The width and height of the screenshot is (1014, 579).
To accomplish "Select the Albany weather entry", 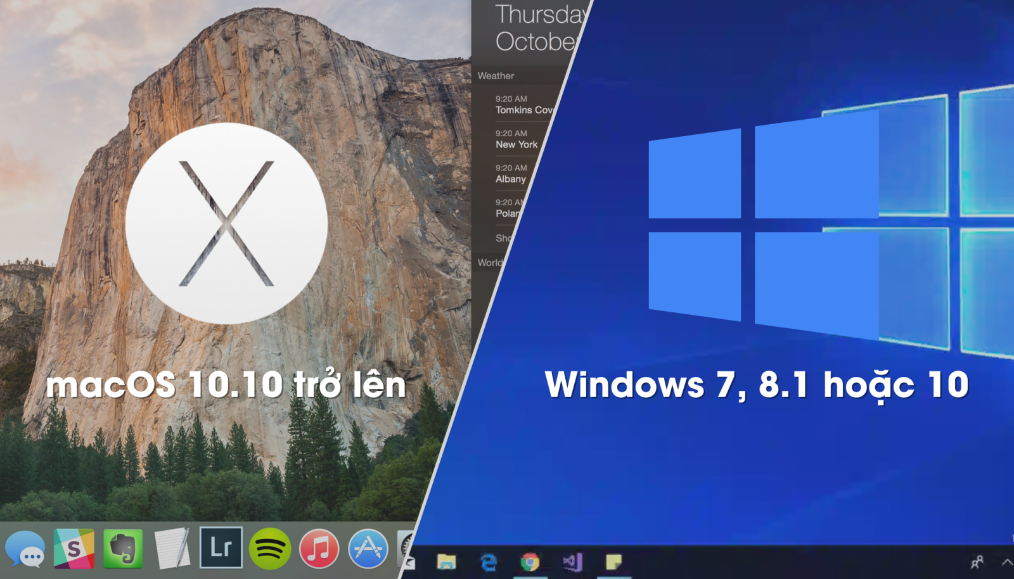I will click(x=511, y=174).
